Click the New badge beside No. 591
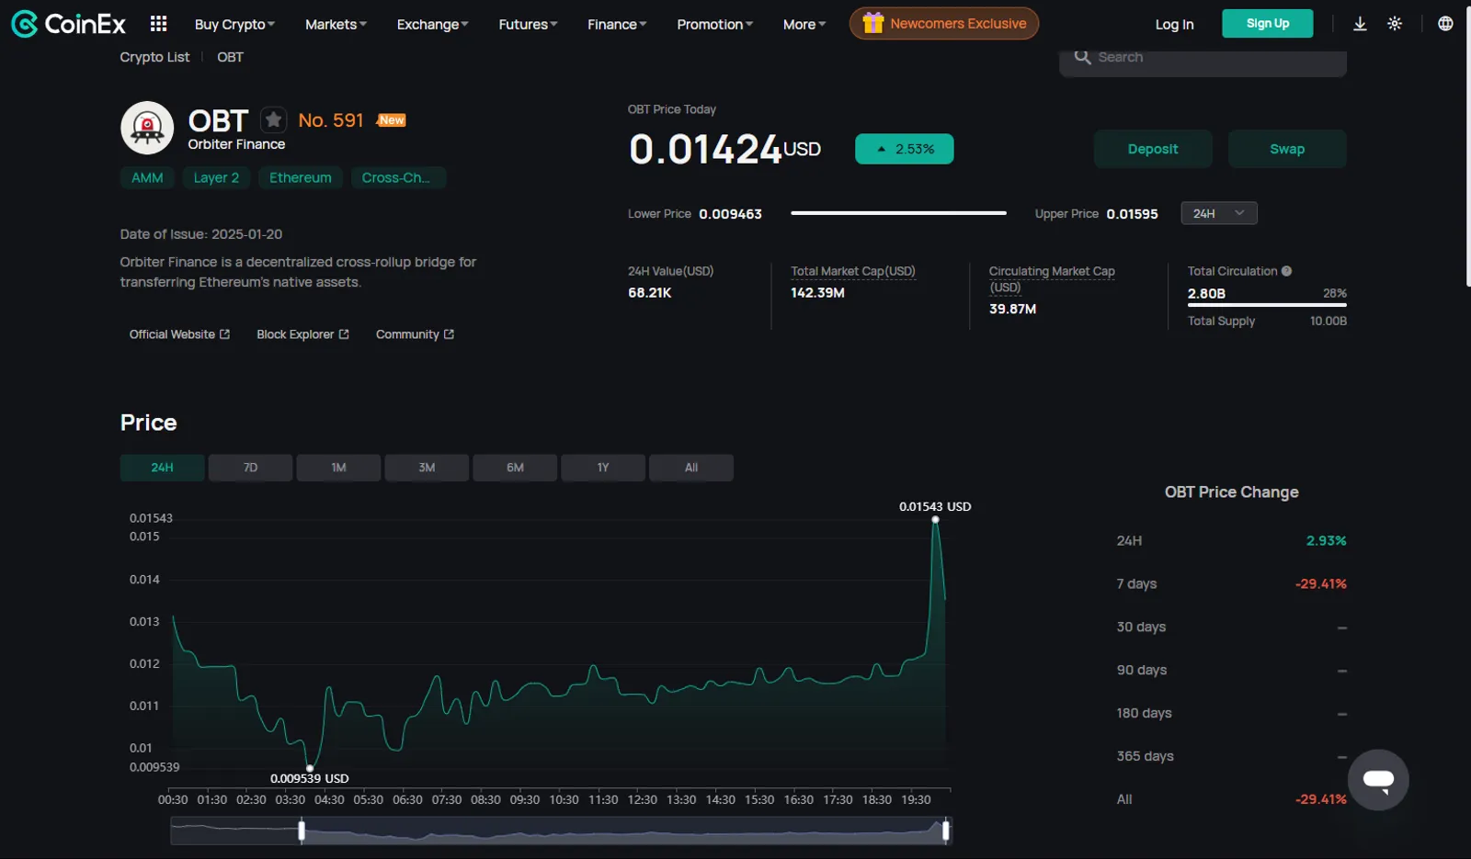Image resolution: width=1471 pixels, height=859 pixels. point(391,120)
